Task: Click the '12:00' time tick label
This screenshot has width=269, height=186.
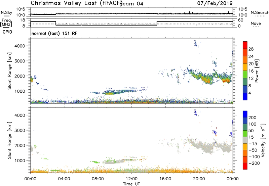Action: 131,179
